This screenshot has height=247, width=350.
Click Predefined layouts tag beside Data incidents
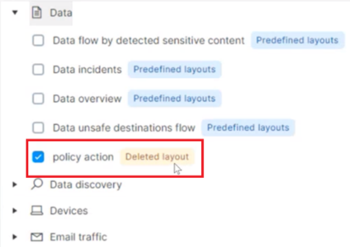(174, 69)
